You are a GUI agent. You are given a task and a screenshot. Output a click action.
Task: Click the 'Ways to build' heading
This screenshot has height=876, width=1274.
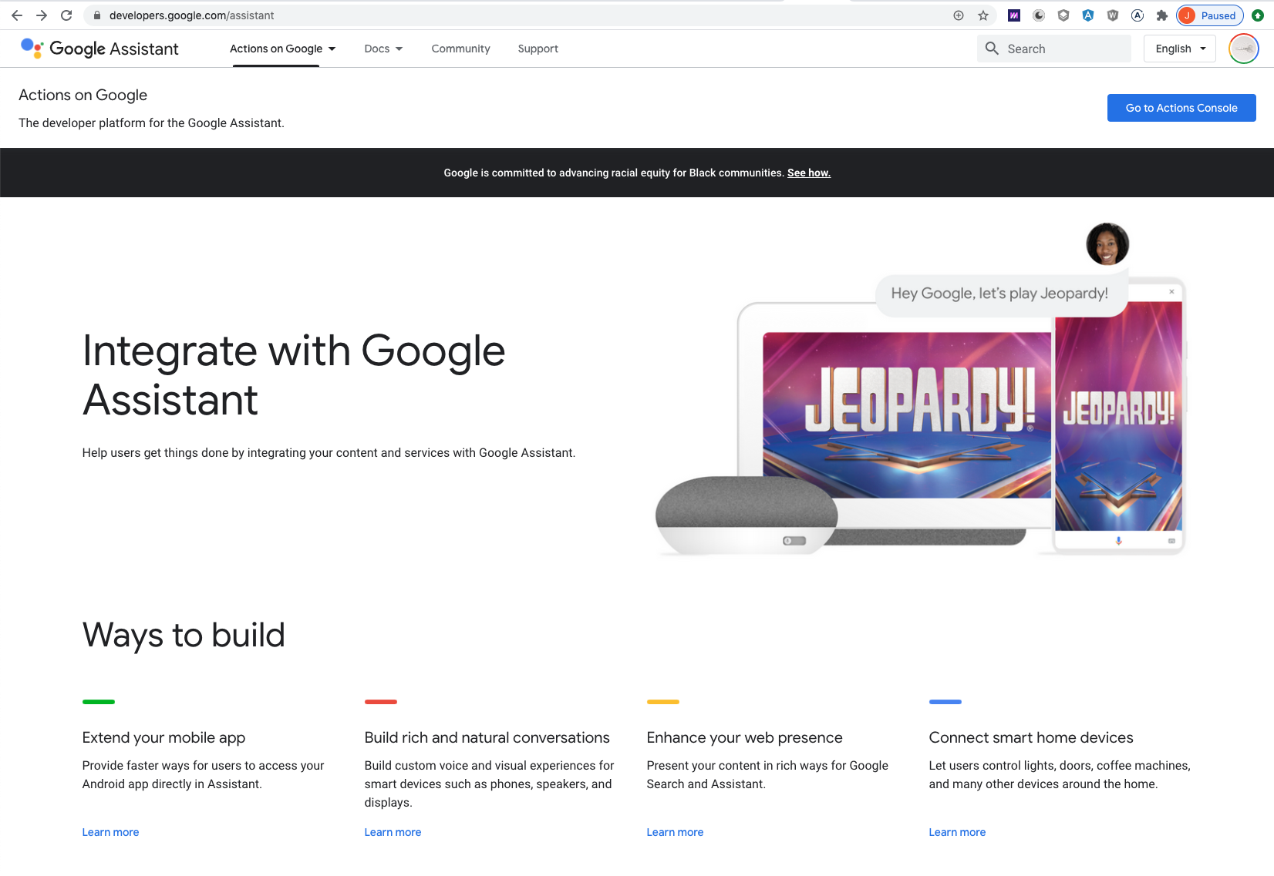point(184,636)
